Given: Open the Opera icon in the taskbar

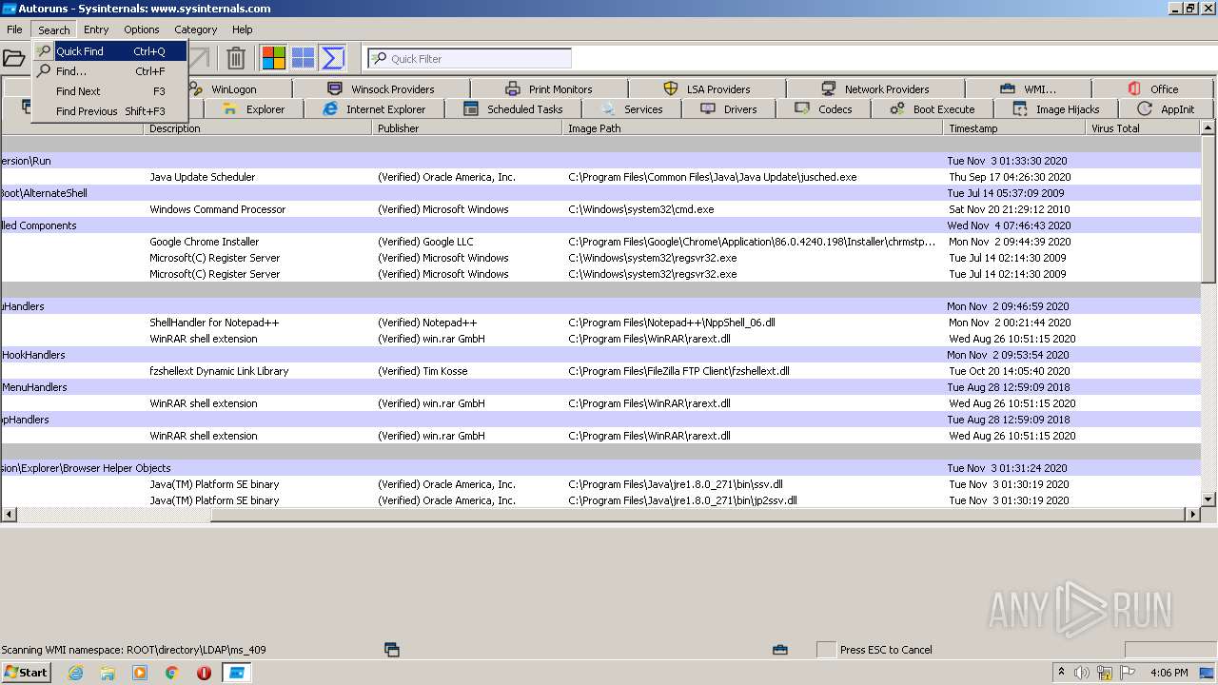Looking at the screenshot, I should point(204,673).
